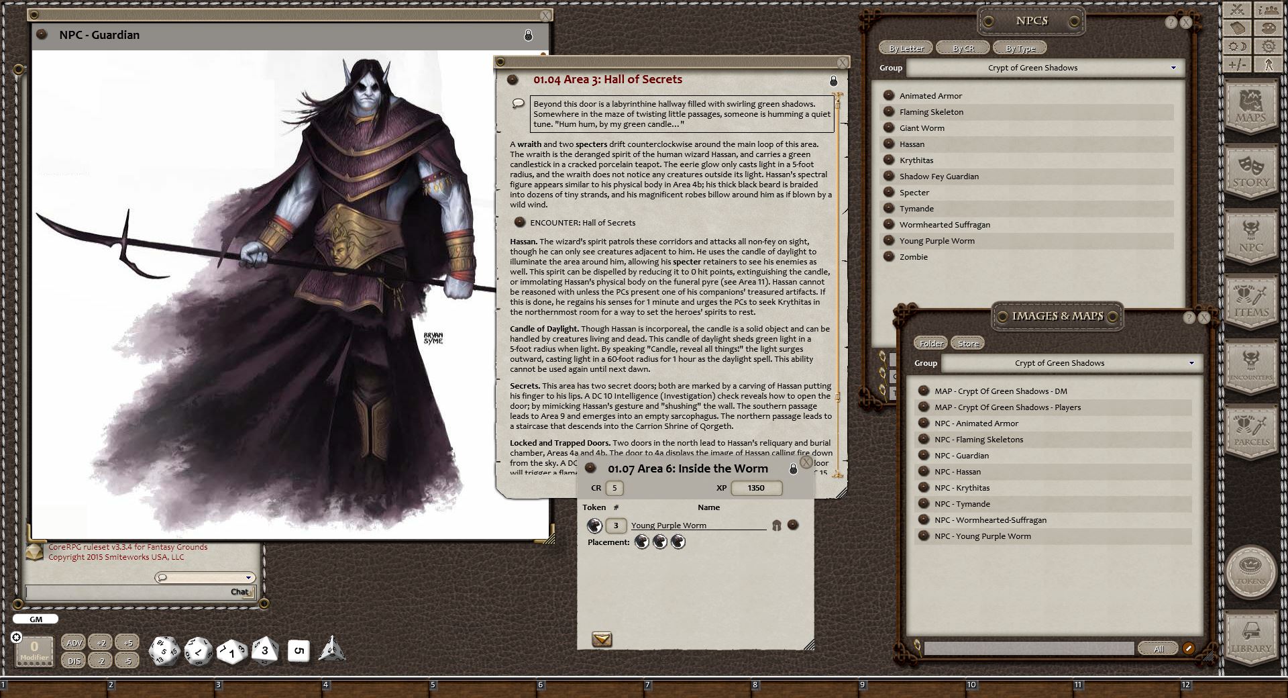Viewport: 1288px width, 698px height.
Task: Select the By Letter tab in NPCs
Action: tap(906, 48)
